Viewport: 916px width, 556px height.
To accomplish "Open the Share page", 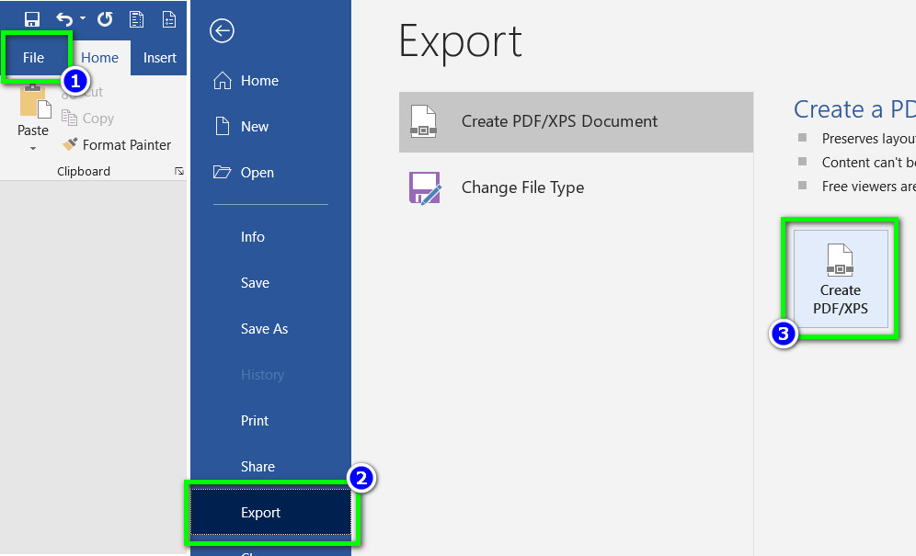I will tap(270, 466).
